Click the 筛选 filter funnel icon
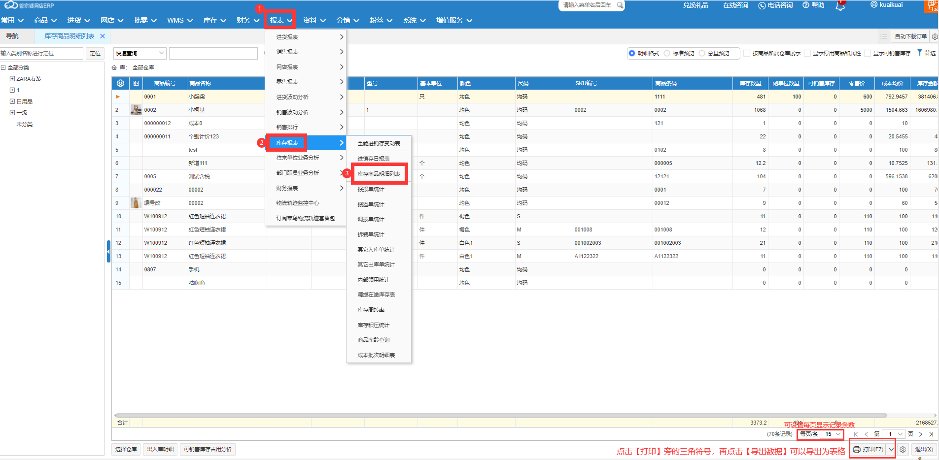The height and width of the screenshot is (460, 939). [919, 53]
